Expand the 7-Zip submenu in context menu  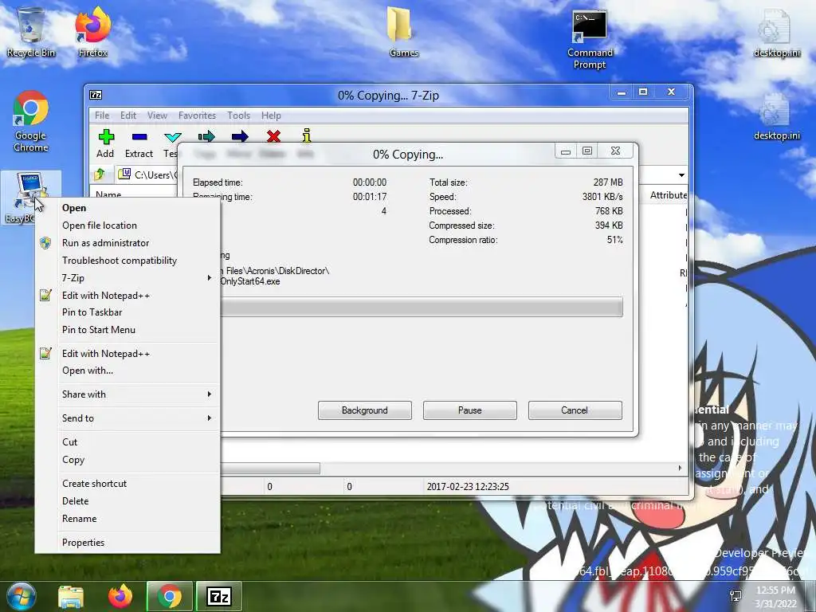point(127,278)
